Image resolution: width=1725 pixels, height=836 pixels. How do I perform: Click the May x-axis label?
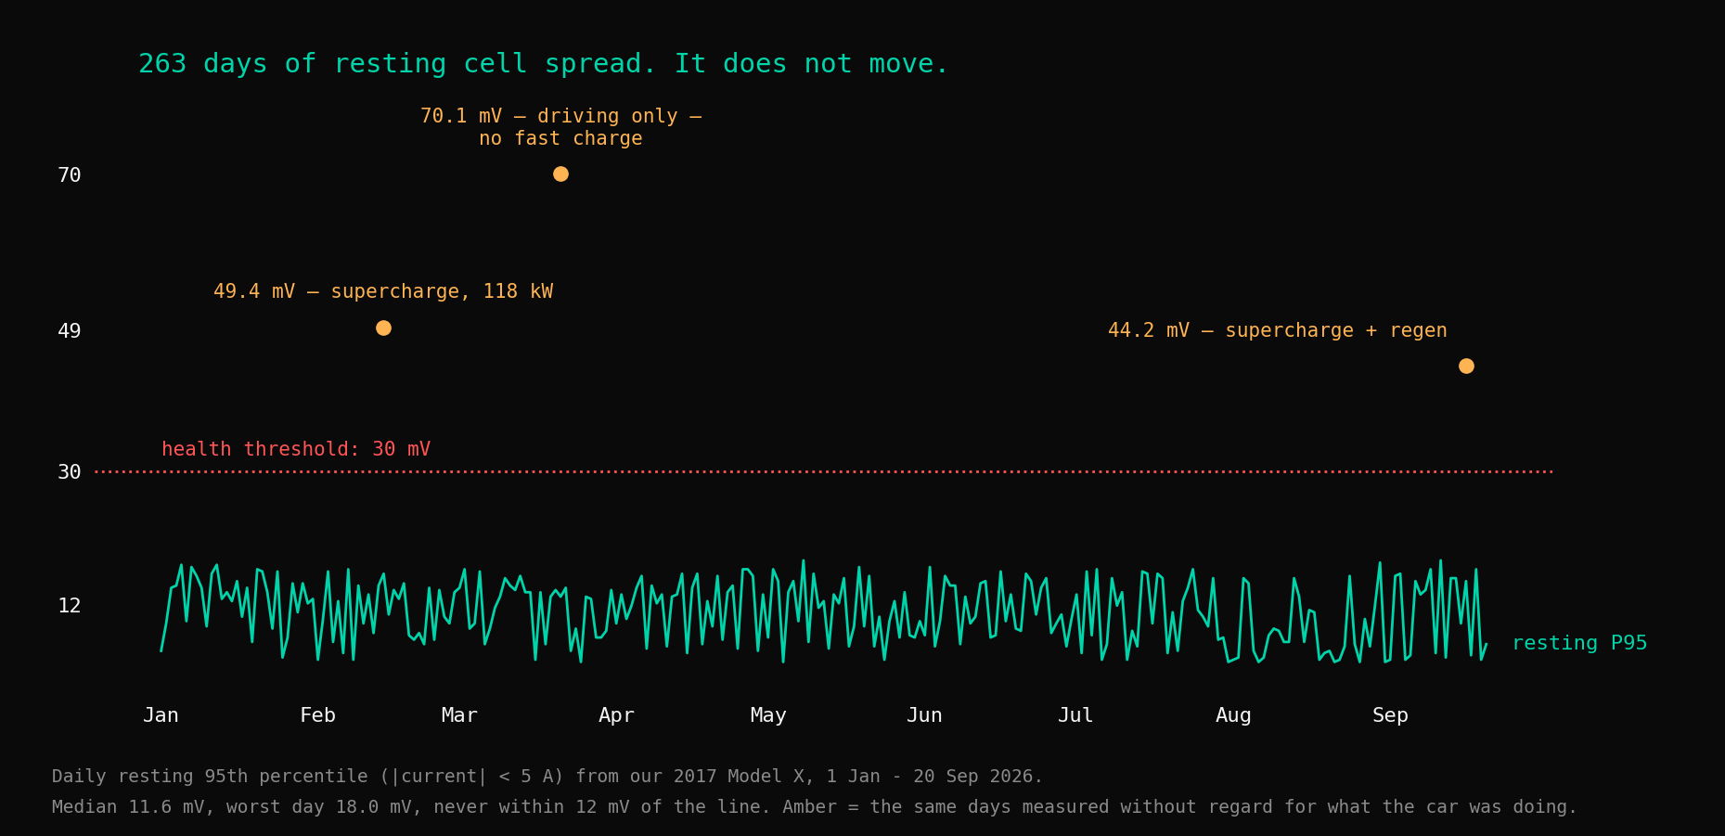tap(768, 715)
